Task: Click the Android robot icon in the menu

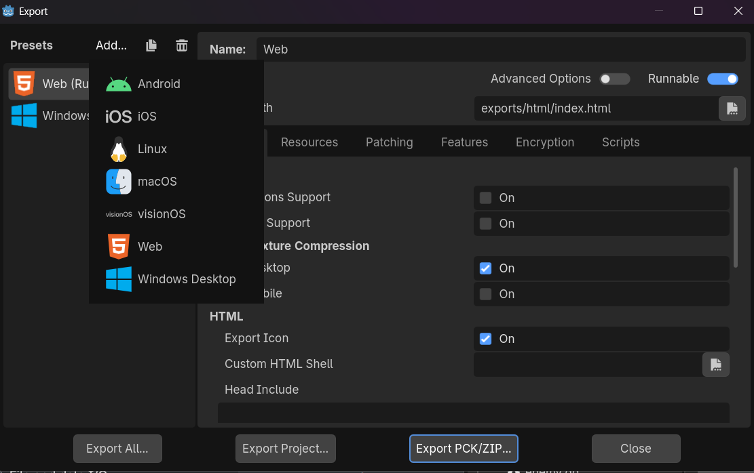Action: pyautogui.click(x=118, y=85)
